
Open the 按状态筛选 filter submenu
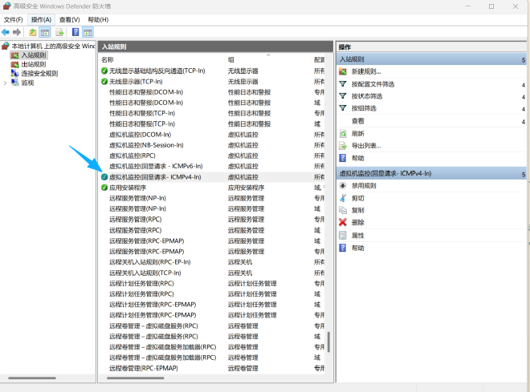click(x=367, y=96)
